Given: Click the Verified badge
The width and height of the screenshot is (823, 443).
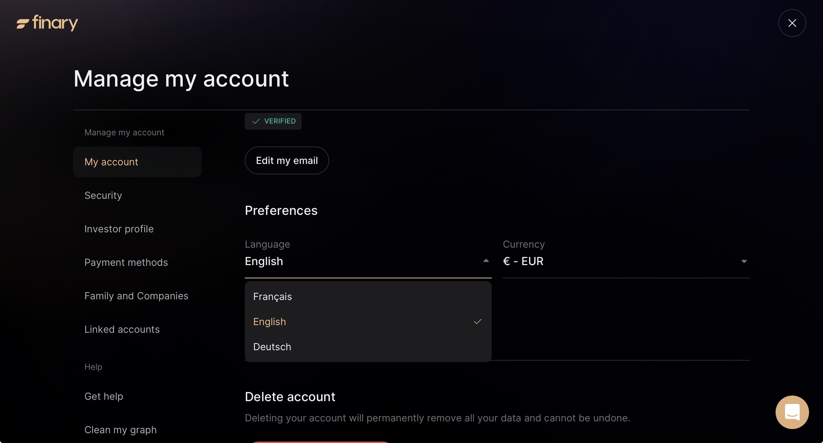Looking at the screenshot, I should point(273,121).
